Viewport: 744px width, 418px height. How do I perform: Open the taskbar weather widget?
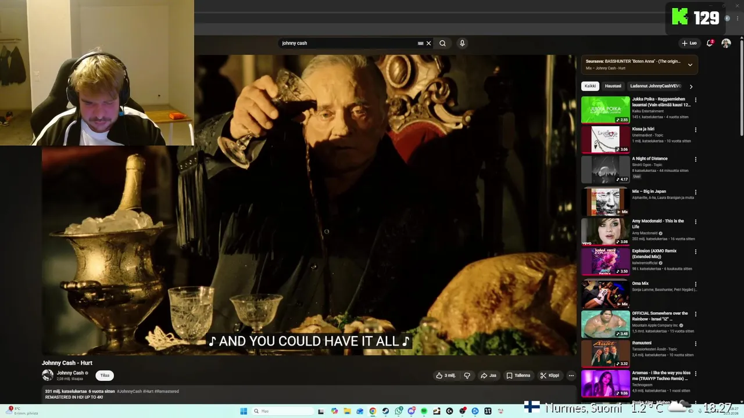21,411
